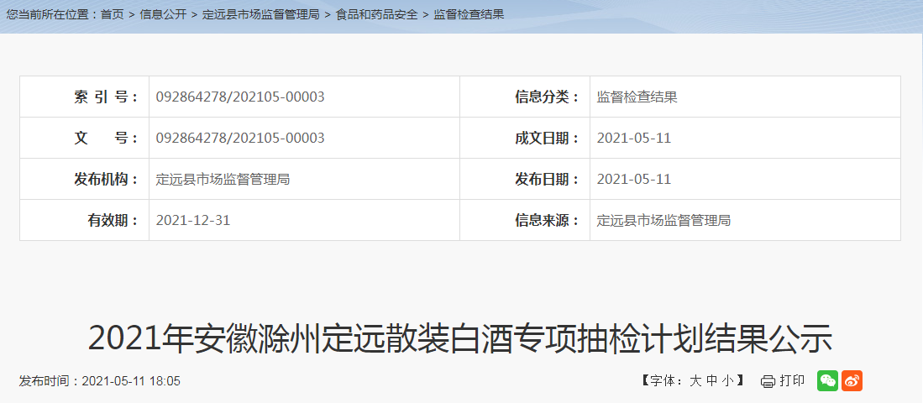
Task: Select the 文号 value 092864278/202105-00003
Action: [x=240, y=138]
